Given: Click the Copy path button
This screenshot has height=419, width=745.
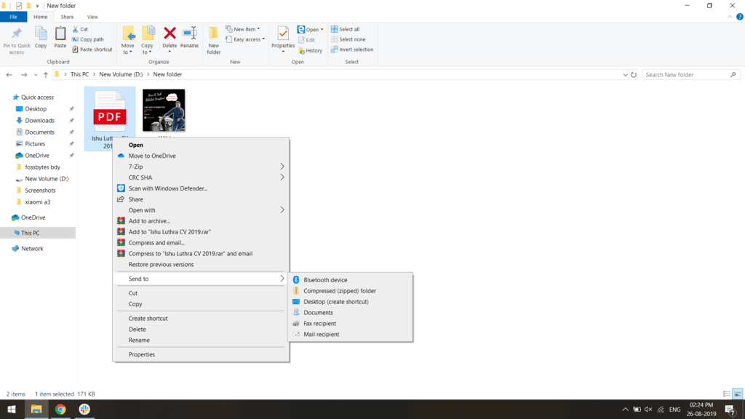Looking at the screenshot, I should pos(92,39).
